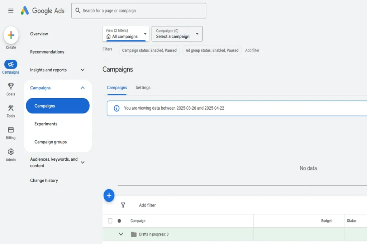This screenshot has width=367, height=244.
Task: Check the select-all checkbox in the table header
Action: [110, 221]
